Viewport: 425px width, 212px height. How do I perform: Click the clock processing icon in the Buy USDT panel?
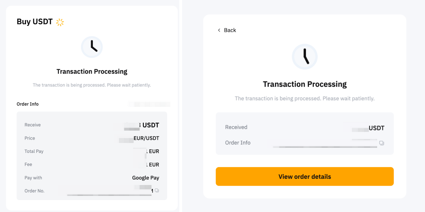coord(92,47)
